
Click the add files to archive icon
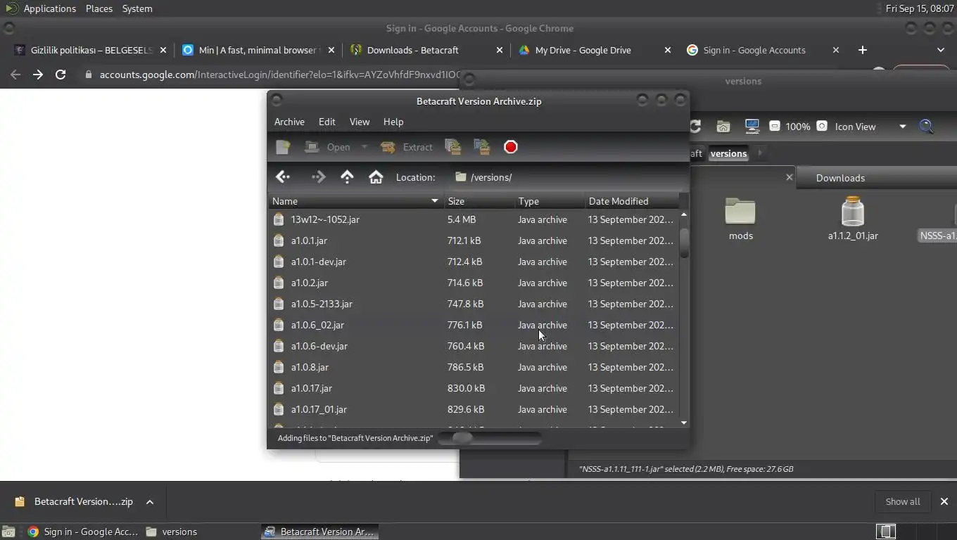click(x=453, y=147)
